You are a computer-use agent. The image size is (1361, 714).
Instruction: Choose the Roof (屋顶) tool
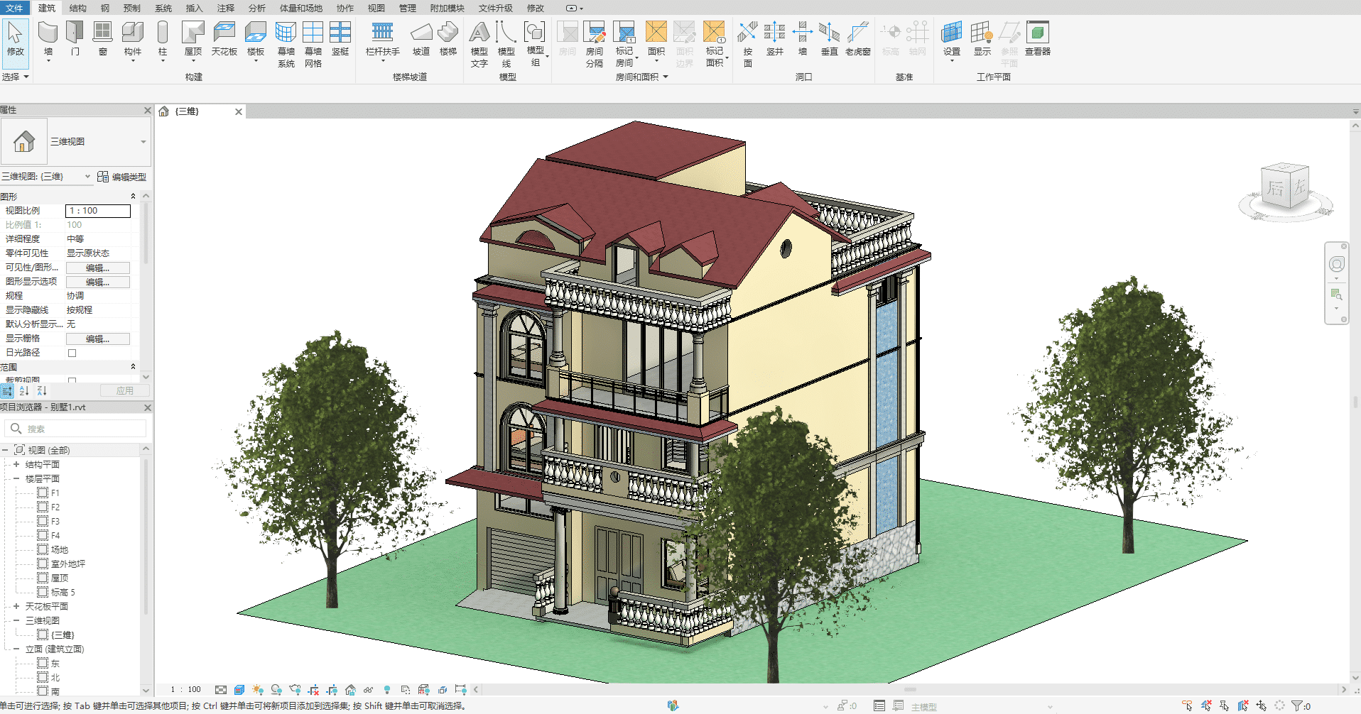[x=193, y=39]
